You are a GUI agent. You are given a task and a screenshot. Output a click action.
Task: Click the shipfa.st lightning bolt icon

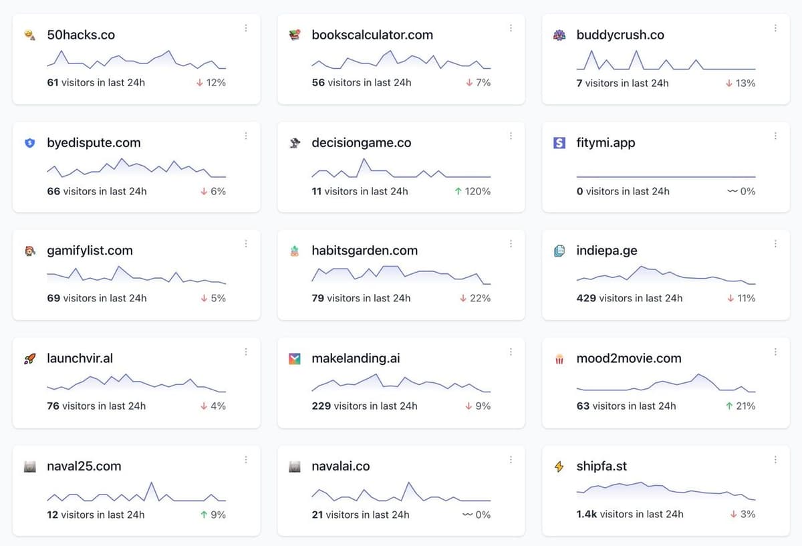click(x=559, y=466)
